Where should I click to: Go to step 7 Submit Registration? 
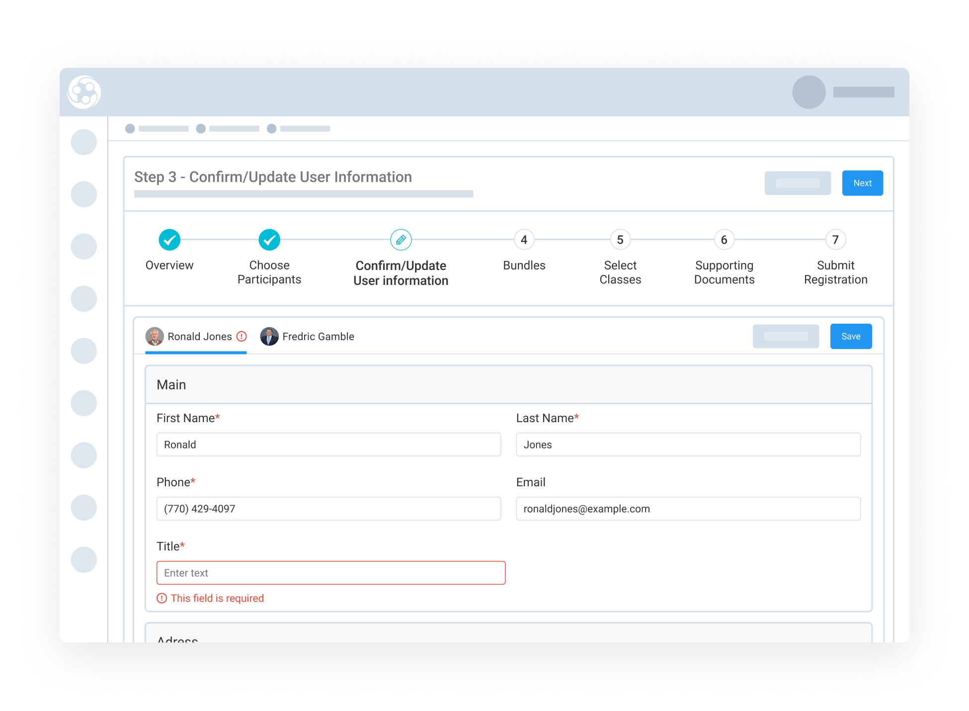tap(836, 240)
